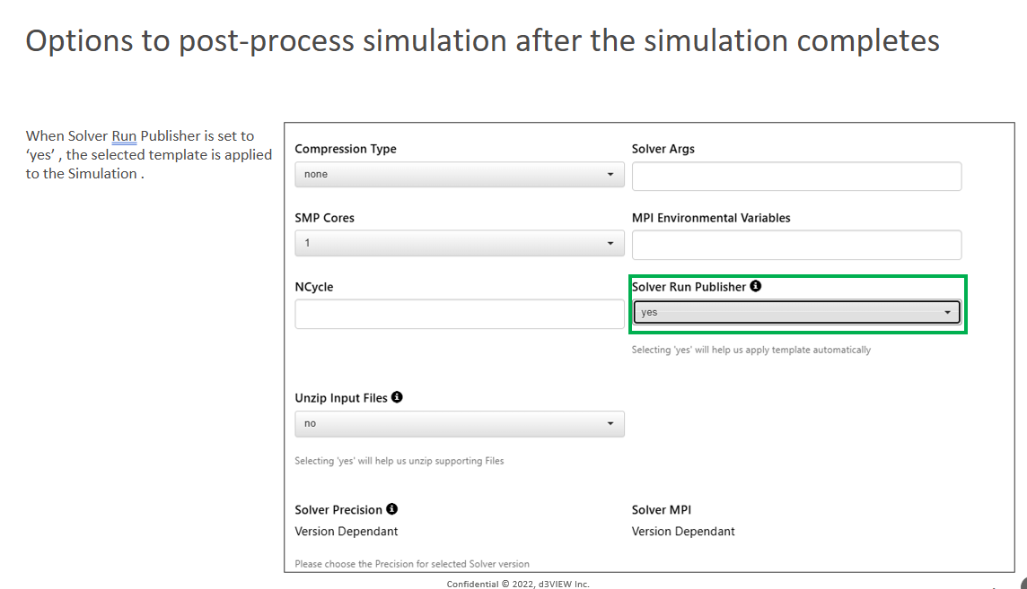The height and width of the screenshot is (589, 1027).
Task: Click Version Dependant text under Solver Precision
Action: (347, 532)
